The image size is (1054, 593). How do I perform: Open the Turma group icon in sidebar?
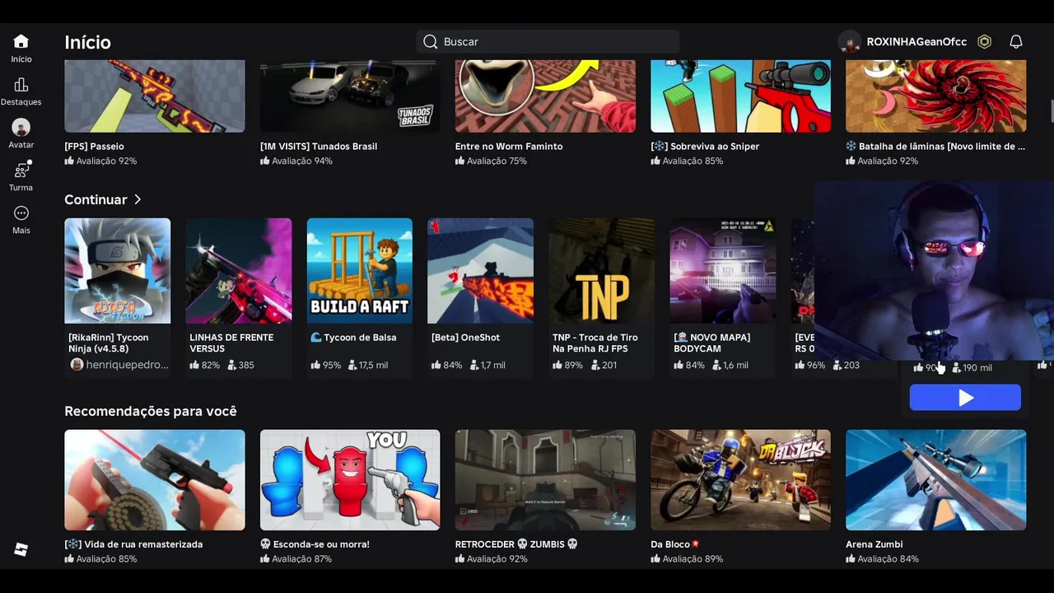22,170
